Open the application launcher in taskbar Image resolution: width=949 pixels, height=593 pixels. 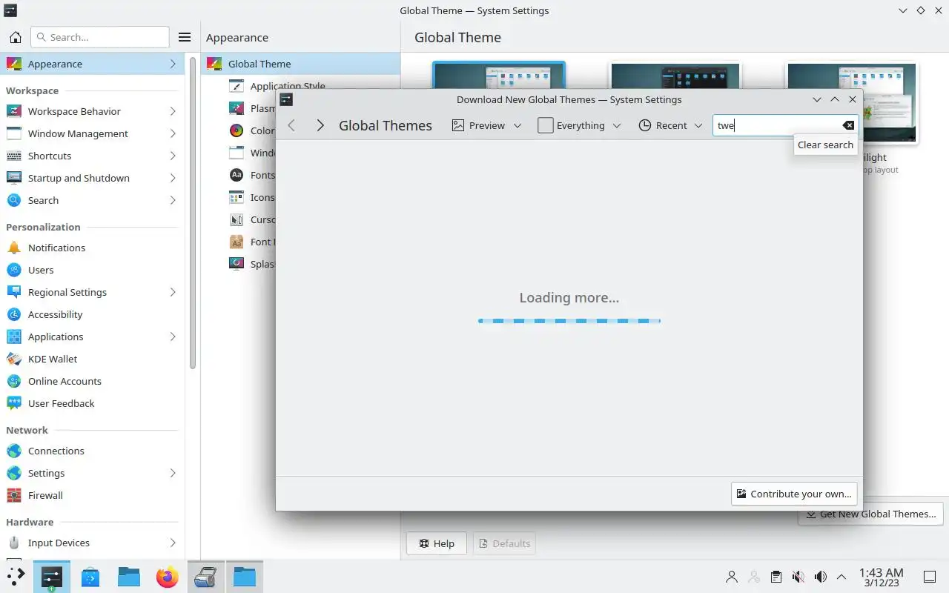pyautogui.click(x=16, y=576)
